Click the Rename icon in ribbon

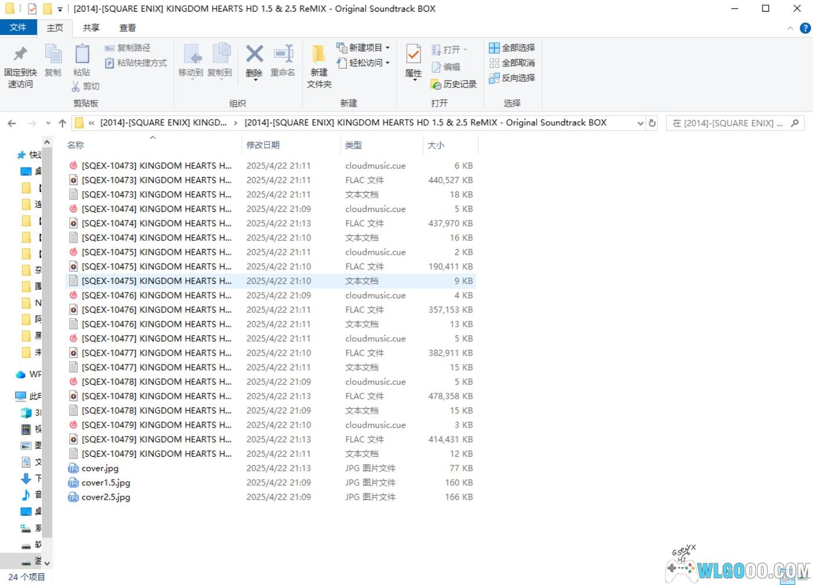tap(283, 55)
